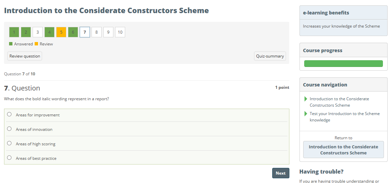
Task: Jump to unanswered question 3
Action: click(38, 32)
